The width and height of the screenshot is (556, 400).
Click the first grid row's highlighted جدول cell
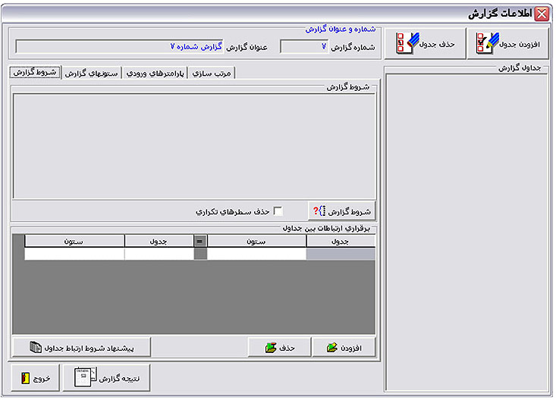(341, 254)
